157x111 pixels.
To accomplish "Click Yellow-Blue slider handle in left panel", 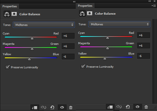I will pos(29,59).
